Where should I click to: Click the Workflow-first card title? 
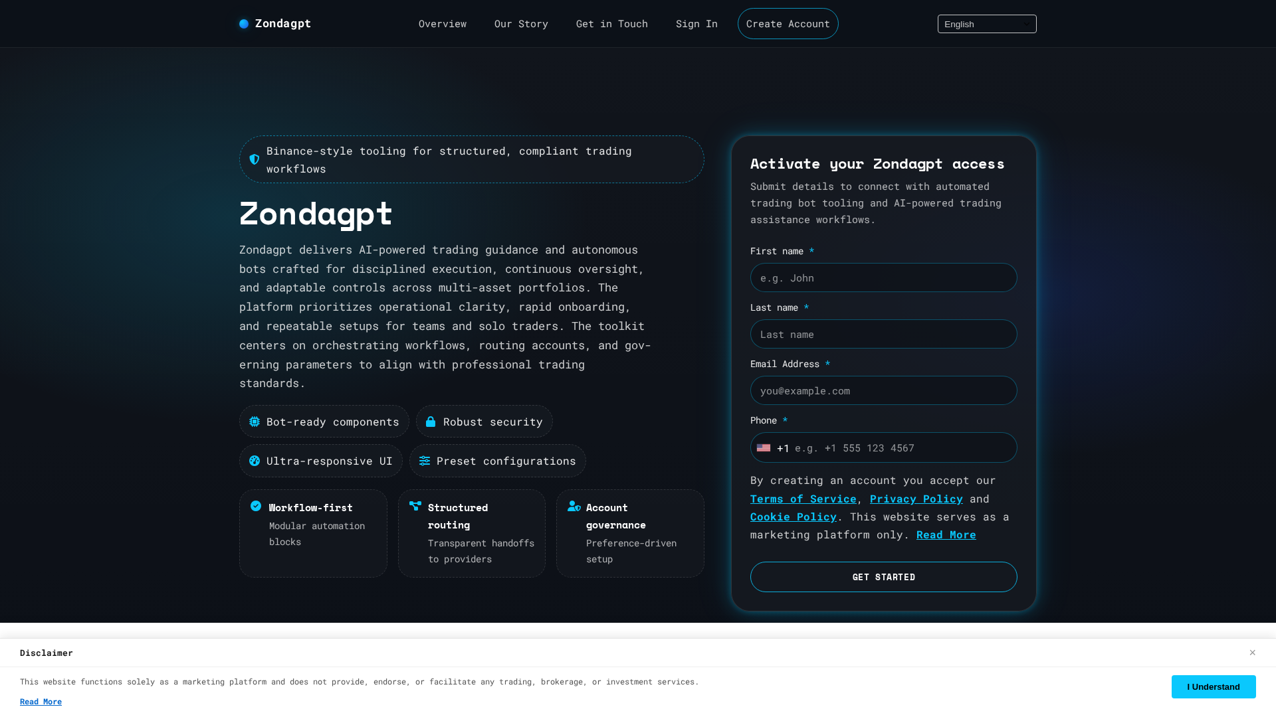click(311, 507)
